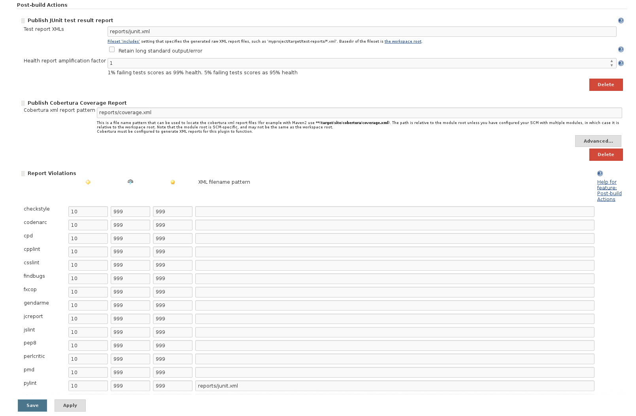The width and height of the screenshot is (636, 416).
Task: Focus the pylint XML filename pattern field
Action: point(394,386)
